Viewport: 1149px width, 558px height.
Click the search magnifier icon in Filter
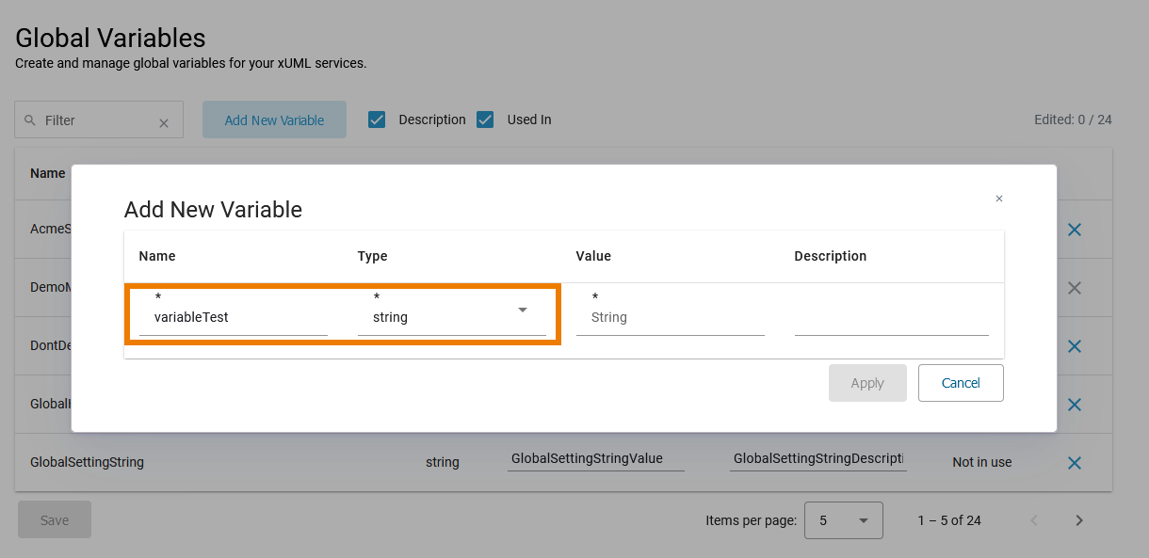30,120
